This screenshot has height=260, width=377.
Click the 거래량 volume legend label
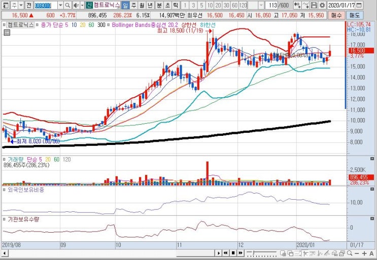coord(16,159)
